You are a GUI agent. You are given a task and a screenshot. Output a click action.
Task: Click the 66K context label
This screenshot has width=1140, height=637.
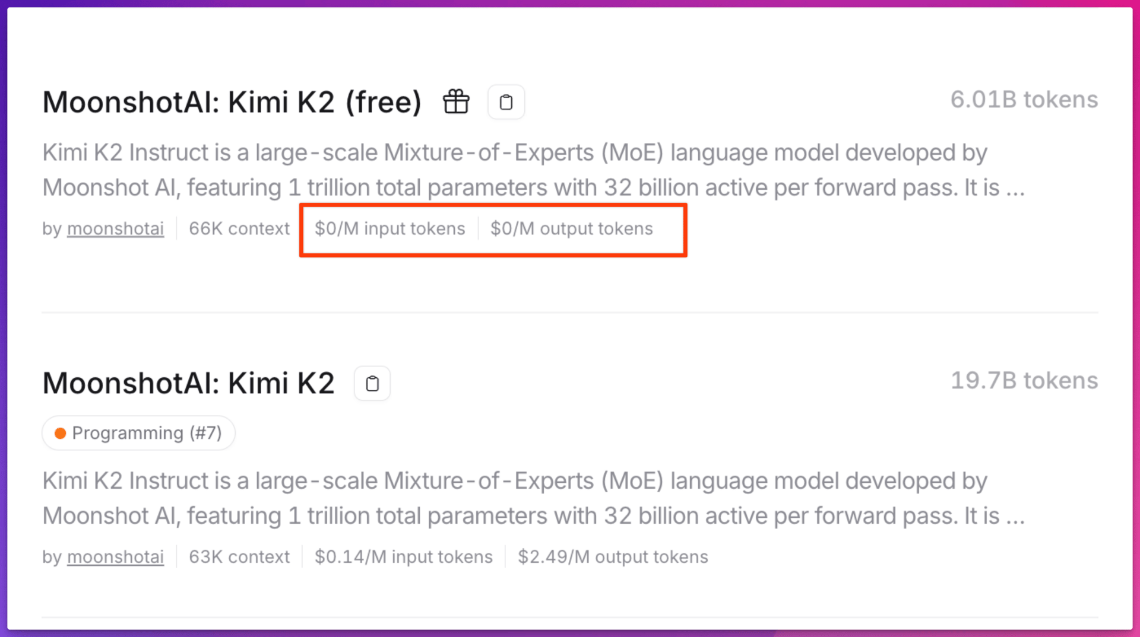point(239,228)
